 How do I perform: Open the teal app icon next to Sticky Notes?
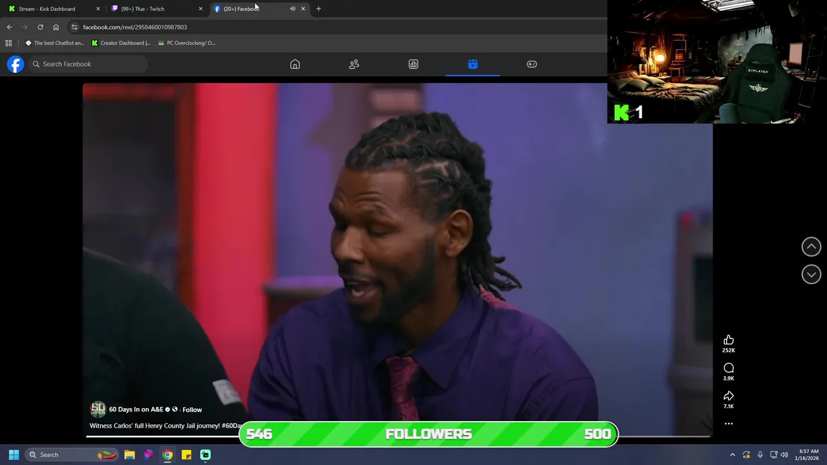coord(205,455)
